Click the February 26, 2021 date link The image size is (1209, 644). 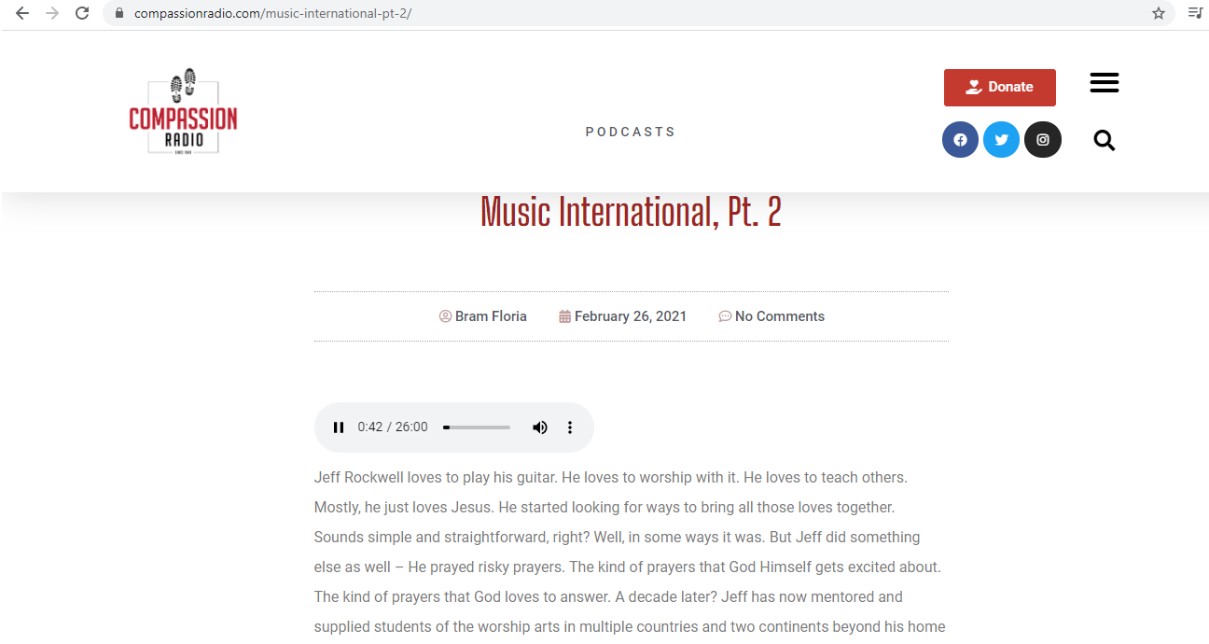pos(622,316)
